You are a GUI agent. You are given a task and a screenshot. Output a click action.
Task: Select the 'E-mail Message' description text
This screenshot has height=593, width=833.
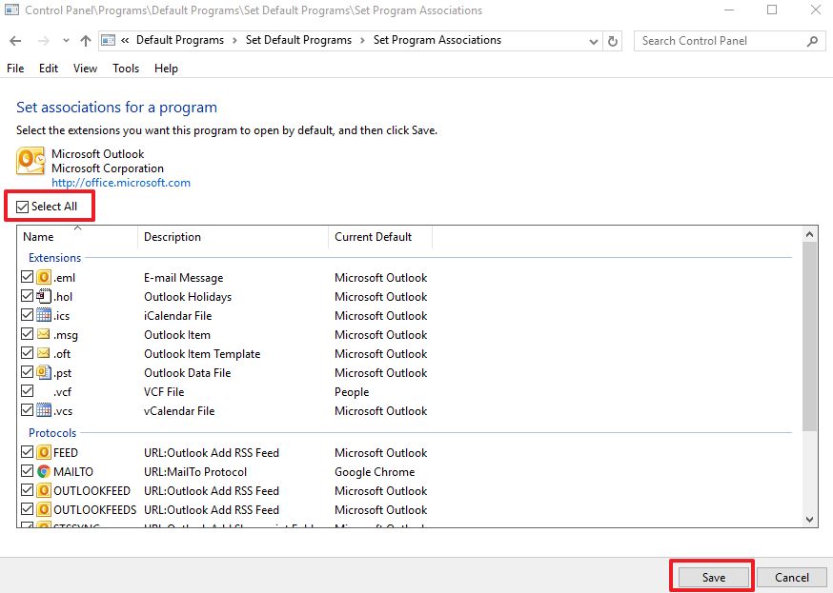[x=183, y=277]
